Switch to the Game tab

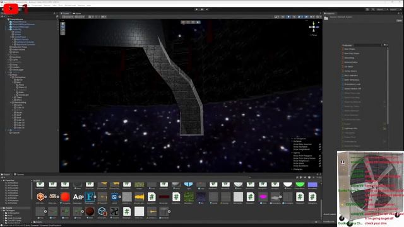coord(77,13)
